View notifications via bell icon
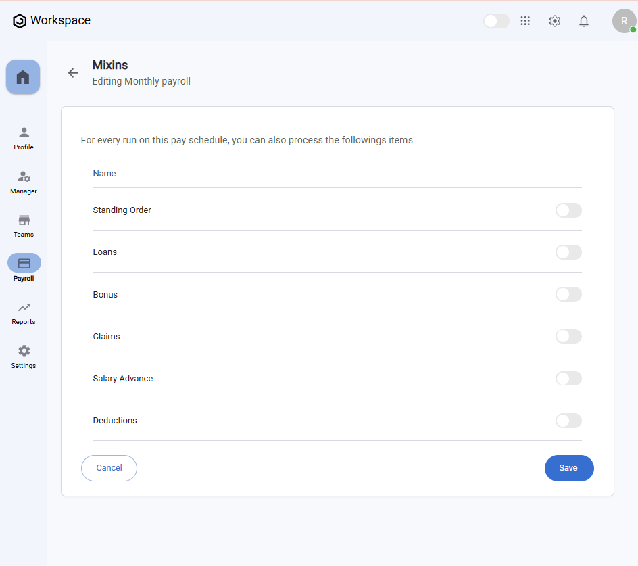The width and height of the screenshot is (638, 566). 584,21
